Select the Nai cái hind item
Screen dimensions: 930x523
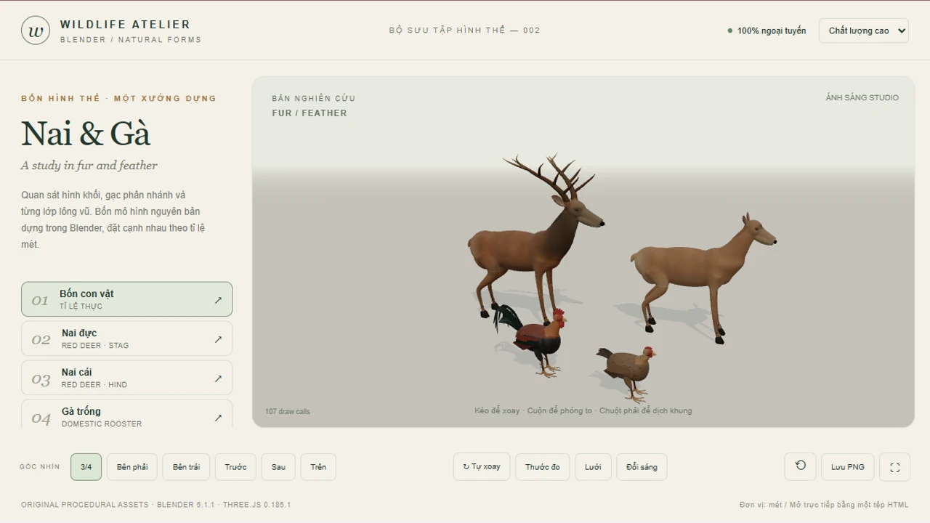127,378
